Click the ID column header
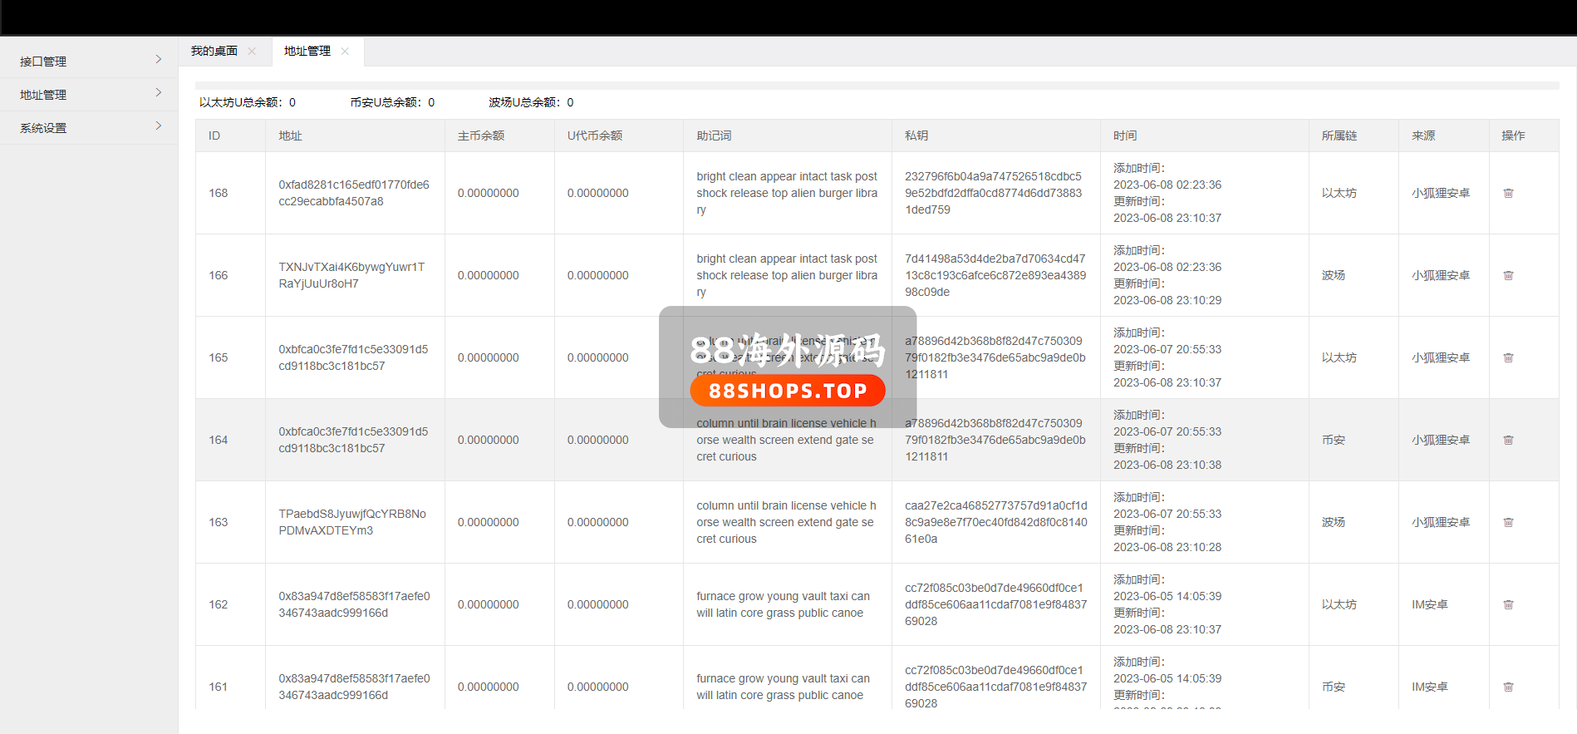This screenshot has width=1577, height=734. 214,135
